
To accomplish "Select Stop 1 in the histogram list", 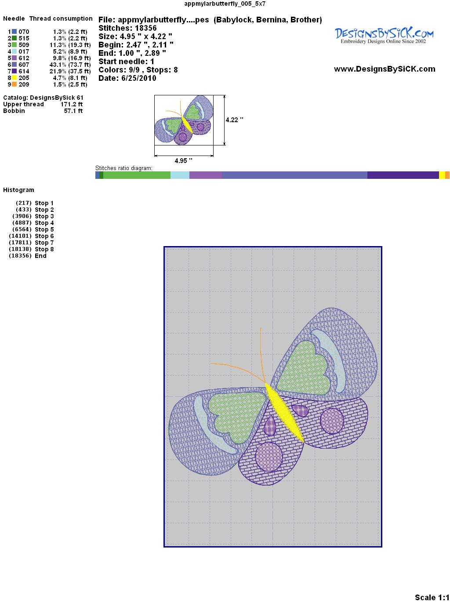I will (x=44, y=203).
